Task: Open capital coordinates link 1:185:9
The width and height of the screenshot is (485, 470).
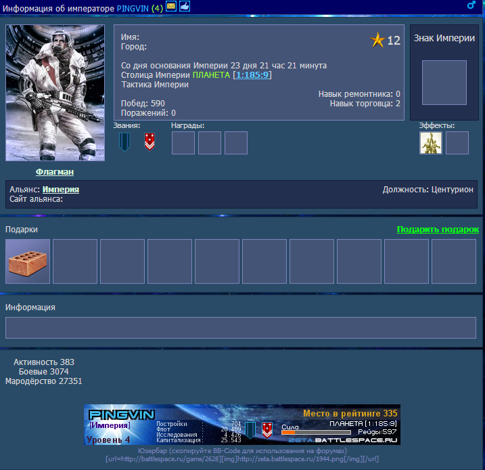Action: [x=252, y=75]
